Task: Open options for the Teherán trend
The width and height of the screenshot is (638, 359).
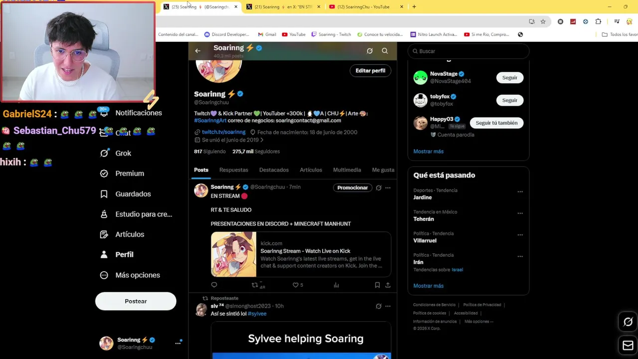Action: tap(520, 213)
